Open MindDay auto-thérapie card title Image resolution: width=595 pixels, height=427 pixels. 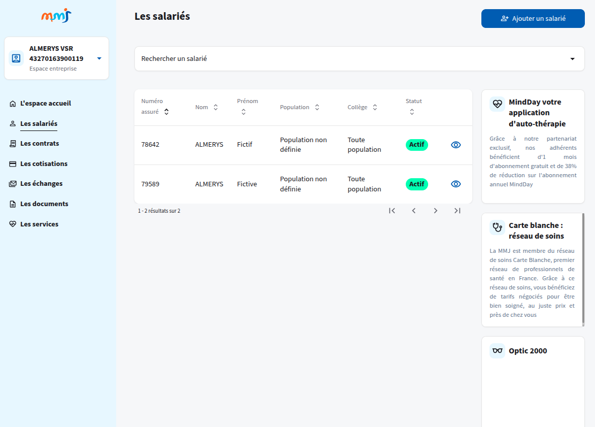pyautogui.click(x=537, y=113)
